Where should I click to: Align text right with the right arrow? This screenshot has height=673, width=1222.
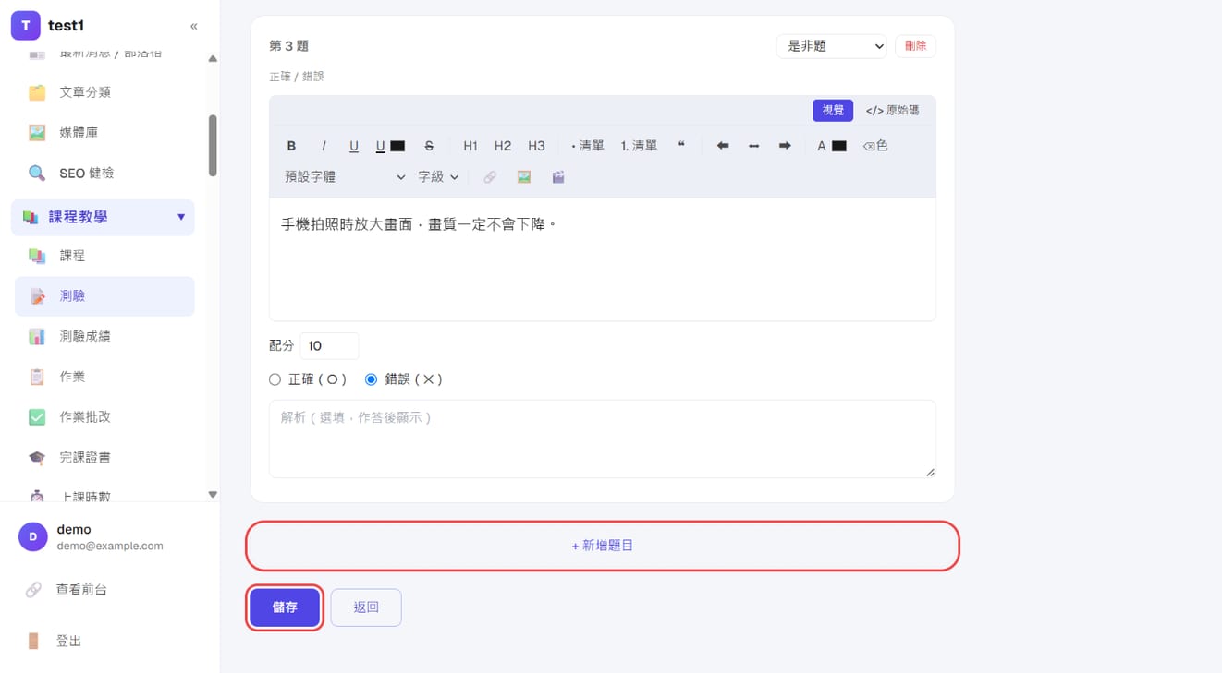tap(785, 146)
